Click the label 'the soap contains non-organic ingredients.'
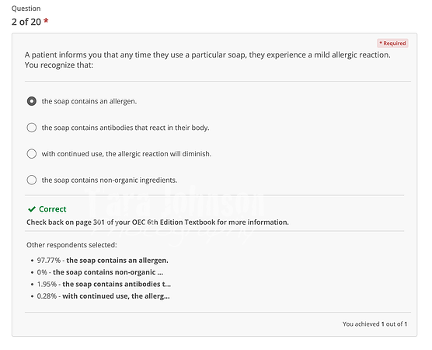The image size is (432, 350). click(110, 180)
